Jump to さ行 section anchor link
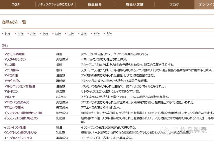This screenshot has width=214, height=141. (33, 34)
